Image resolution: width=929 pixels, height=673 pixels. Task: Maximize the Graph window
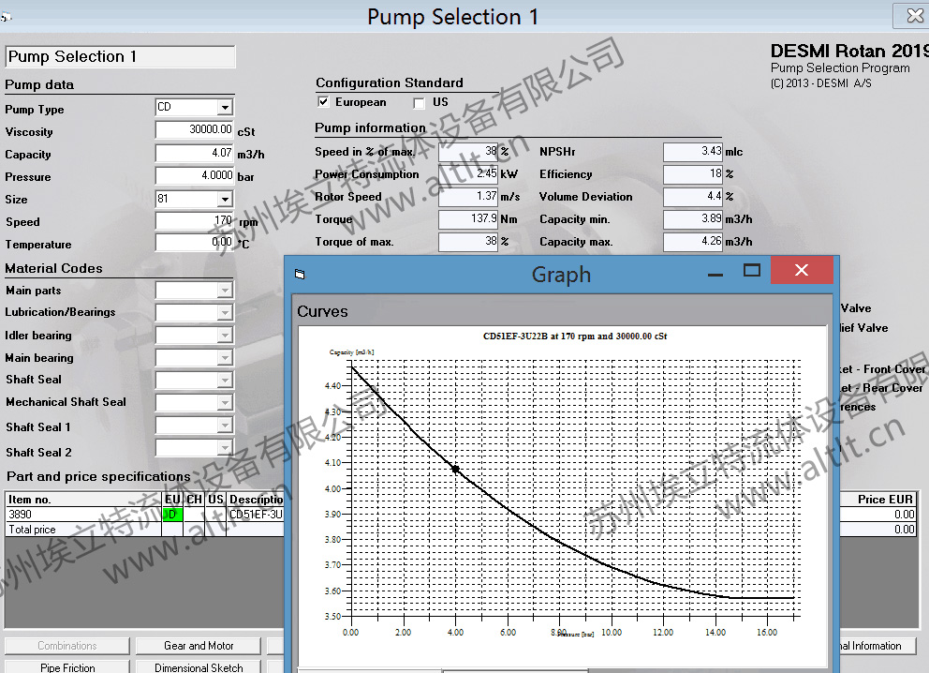coord(752,270)
